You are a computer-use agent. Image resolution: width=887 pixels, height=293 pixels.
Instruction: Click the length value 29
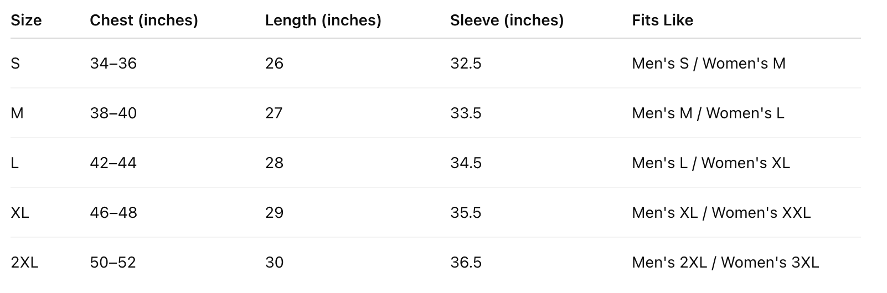[274, 213]
